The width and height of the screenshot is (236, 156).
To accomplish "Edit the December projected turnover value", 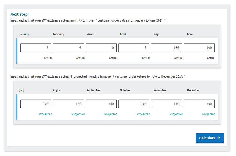I will pos(199,104).
